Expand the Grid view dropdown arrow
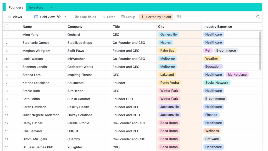268x151 pixels. (x=65, y=17)
